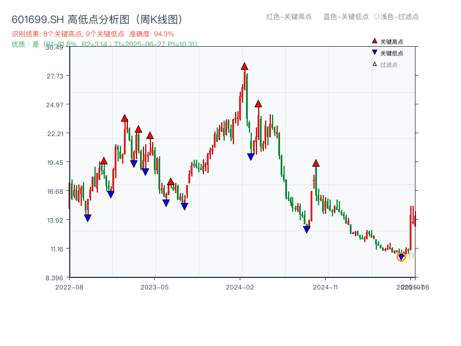
Task: Select the red high marker near 2024-11
Action: [316, 163]
